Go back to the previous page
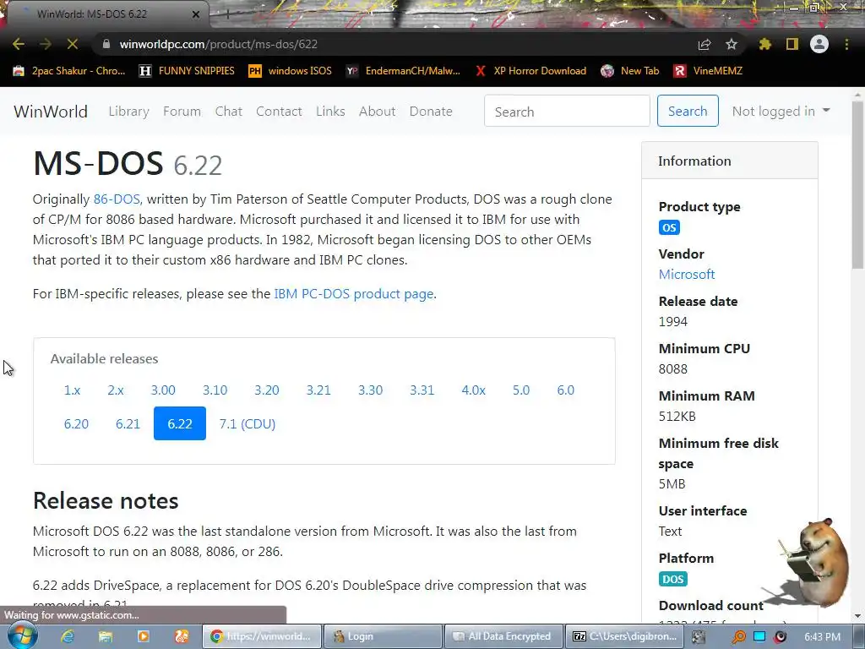The image size is (865, 649). pos(19,44)
